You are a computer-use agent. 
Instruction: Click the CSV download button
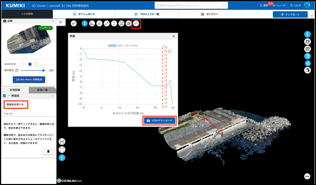(160, 120)
